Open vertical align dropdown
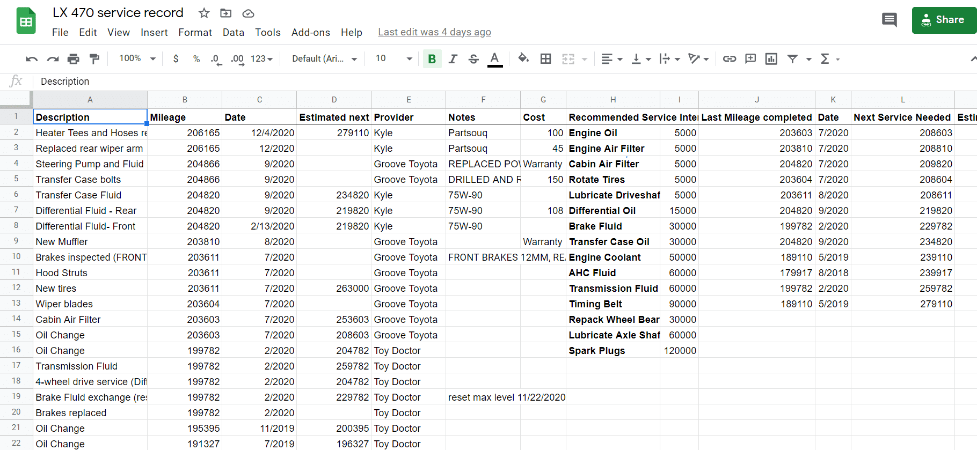The width and height of the screenshot is (977, 450). point(641,59)
